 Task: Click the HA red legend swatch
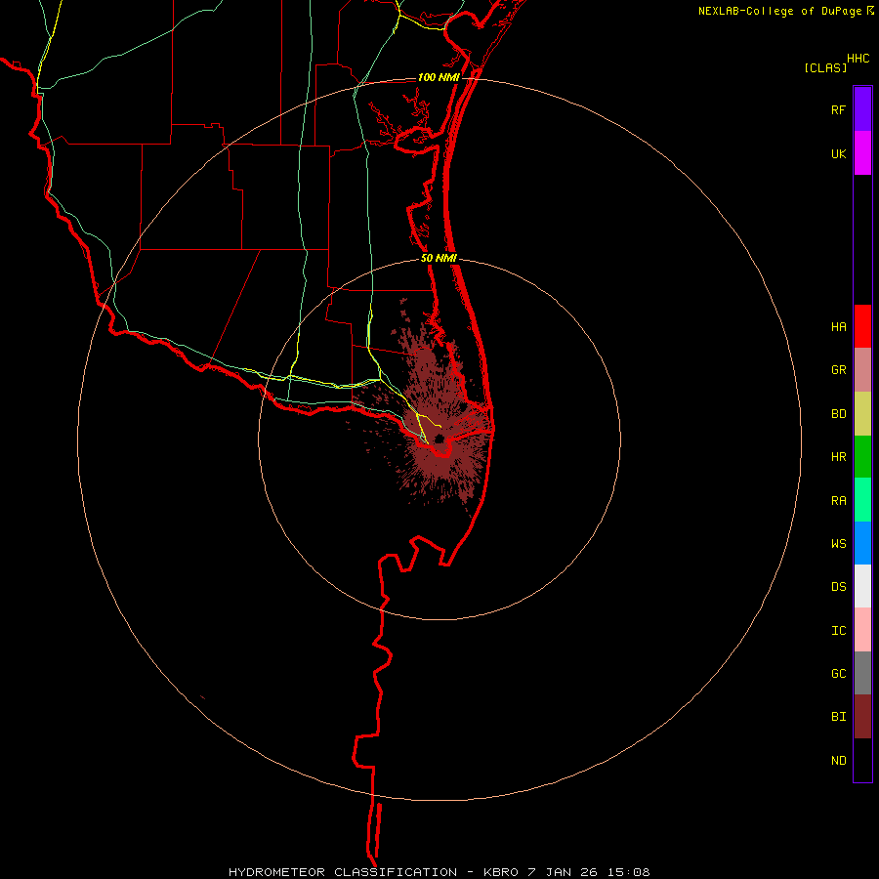(x=862, y=326)
